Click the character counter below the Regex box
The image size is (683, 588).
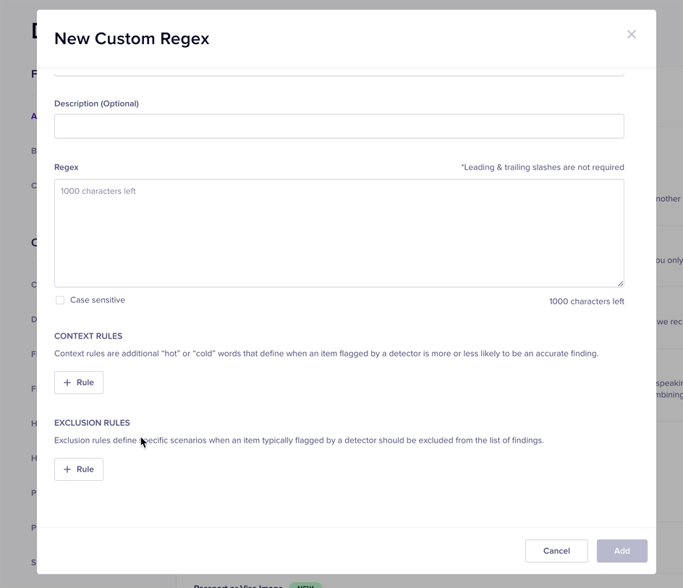click(586, 302)
